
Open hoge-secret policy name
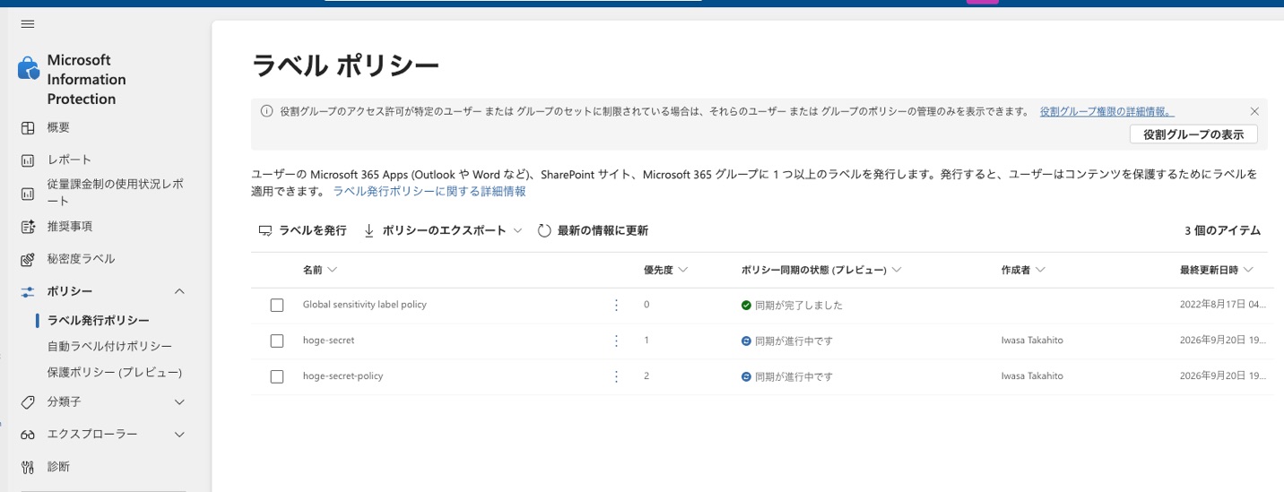[330, 341]
